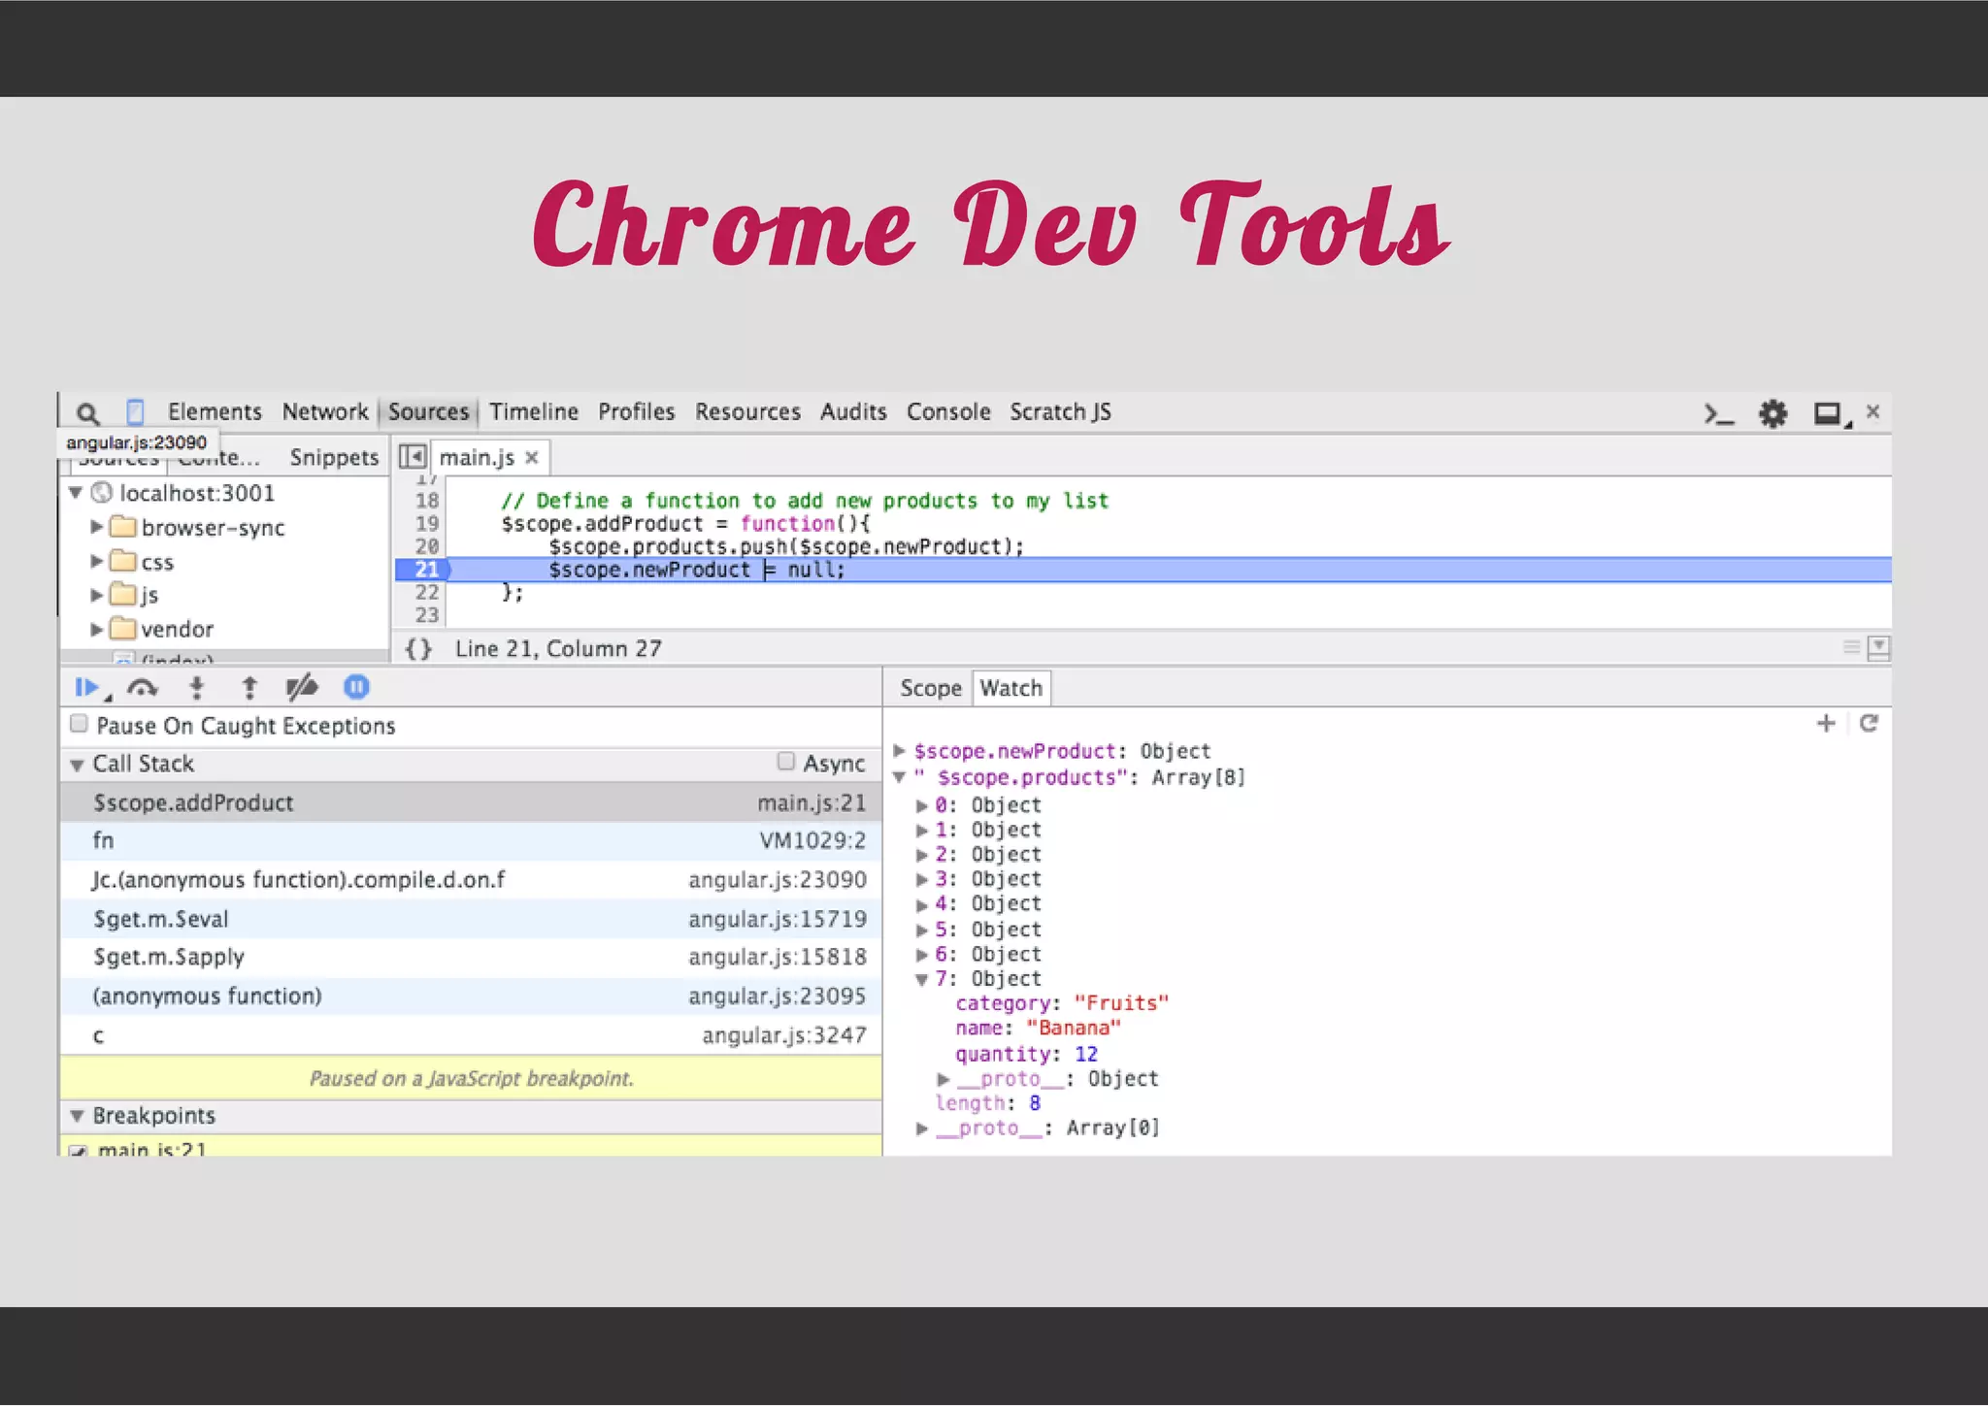Select the c angular.js:3247 frame

[471, 1035]
